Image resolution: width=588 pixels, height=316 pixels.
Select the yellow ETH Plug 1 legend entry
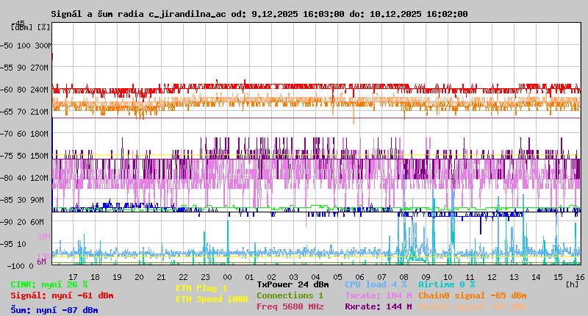pyautogui.click(x=201, y=288)
